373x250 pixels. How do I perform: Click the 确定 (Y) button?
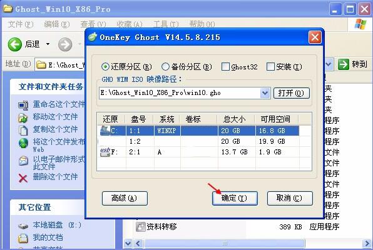click(x=235, y=198)
